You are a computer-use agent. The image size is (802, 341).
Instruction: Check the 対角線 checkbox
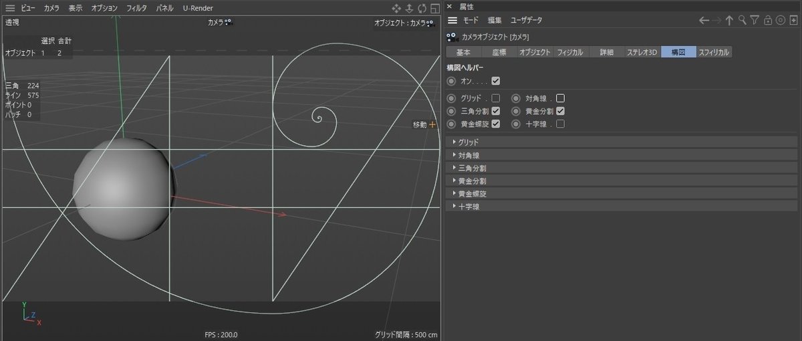(560, 98)
